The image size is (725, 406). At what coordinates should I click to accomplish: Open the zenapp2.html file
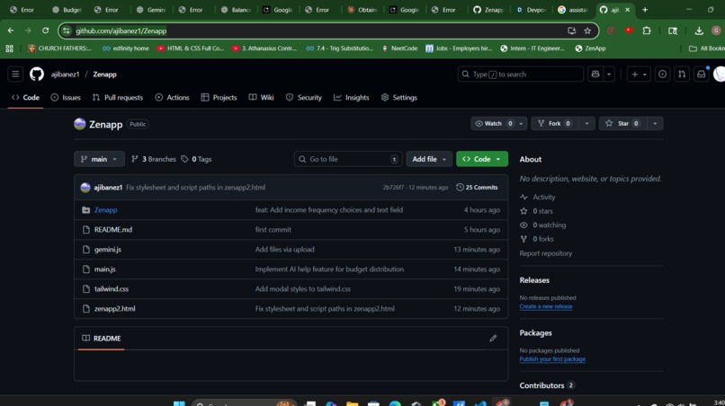coord(114,308)
